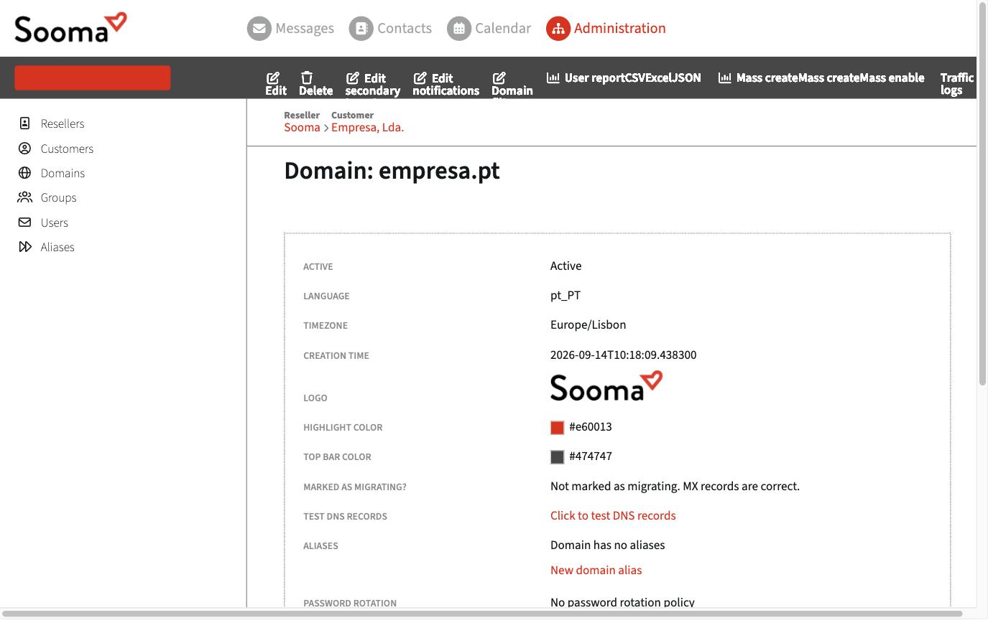
Task: Click the Groups people icon
Action: 25,197
